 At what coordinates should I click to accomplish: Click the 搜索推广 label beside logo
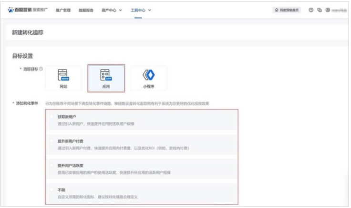[40, 10]
